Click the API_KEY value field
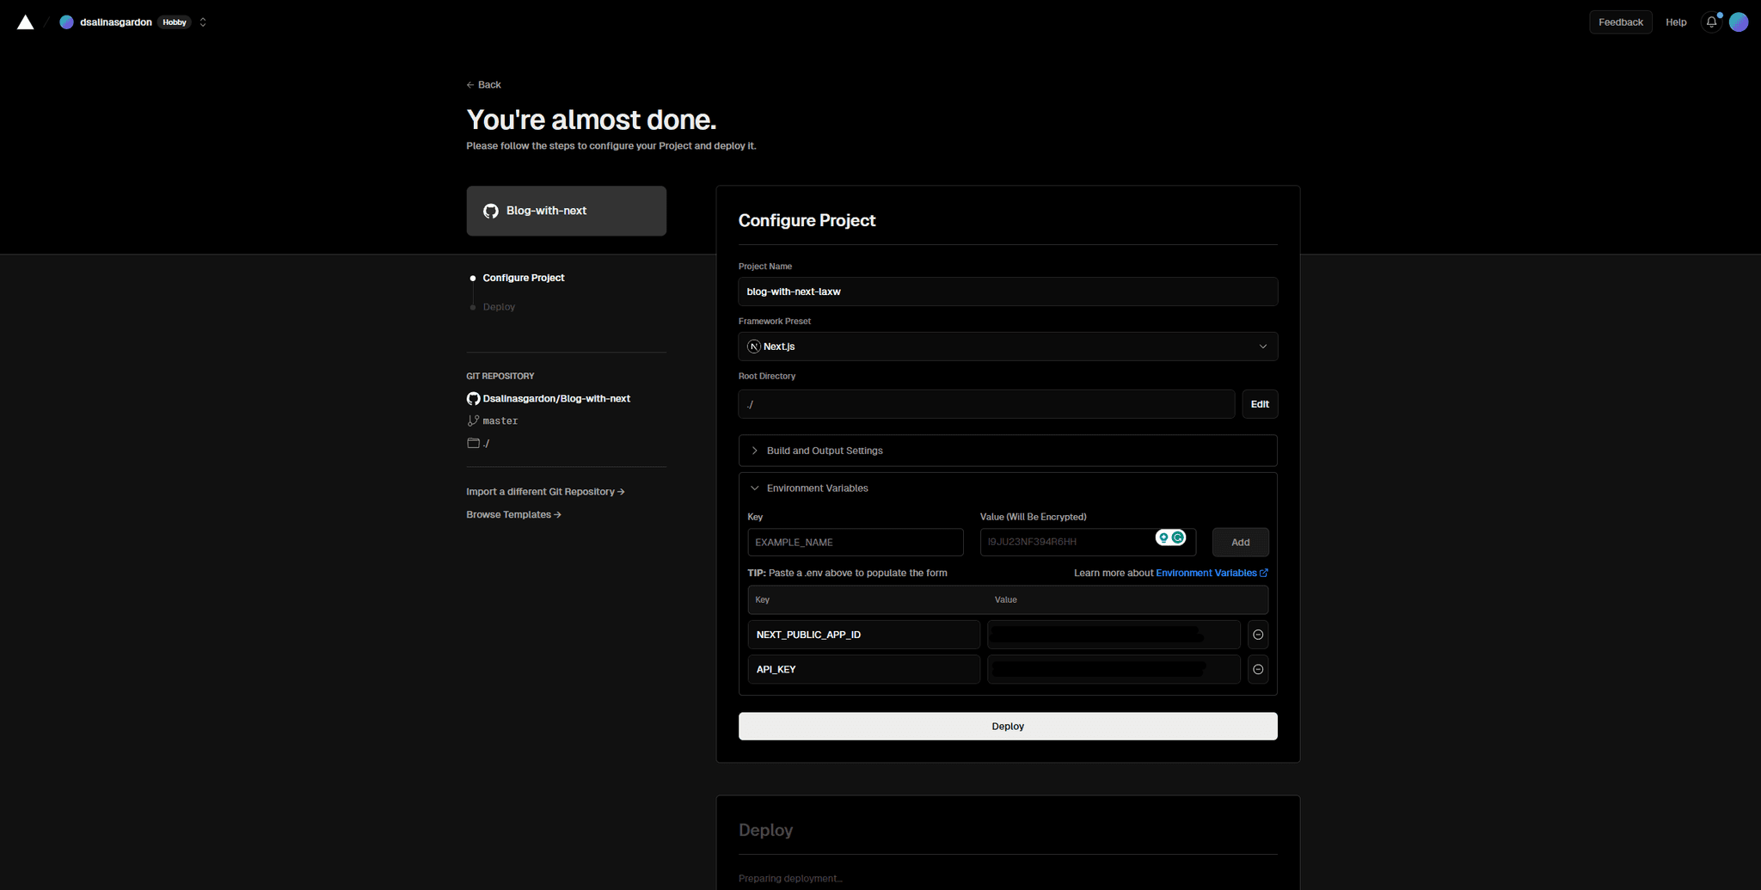 (1114, 669)
